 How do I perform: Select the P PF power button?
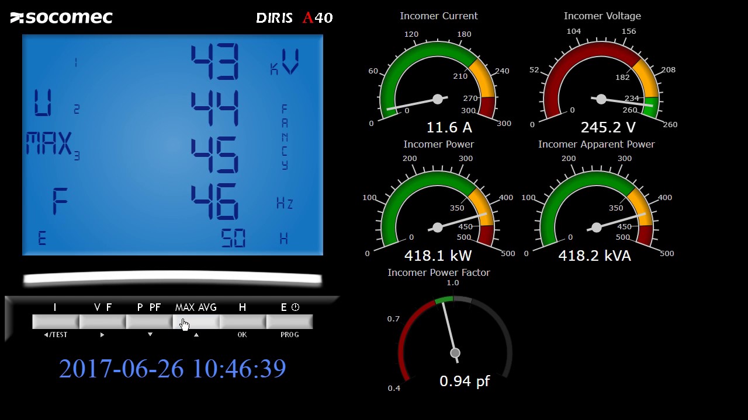point(149,321)
